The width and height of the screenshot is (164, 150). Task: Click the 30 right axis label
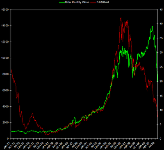[161, 53]
